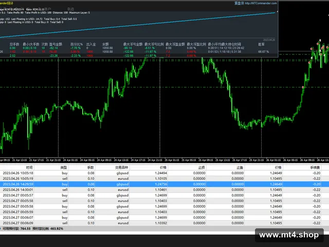The image size is (329, 247).
Task: Click the 最大浮亏比例 statistics header
Action: (x=154, y=44)
